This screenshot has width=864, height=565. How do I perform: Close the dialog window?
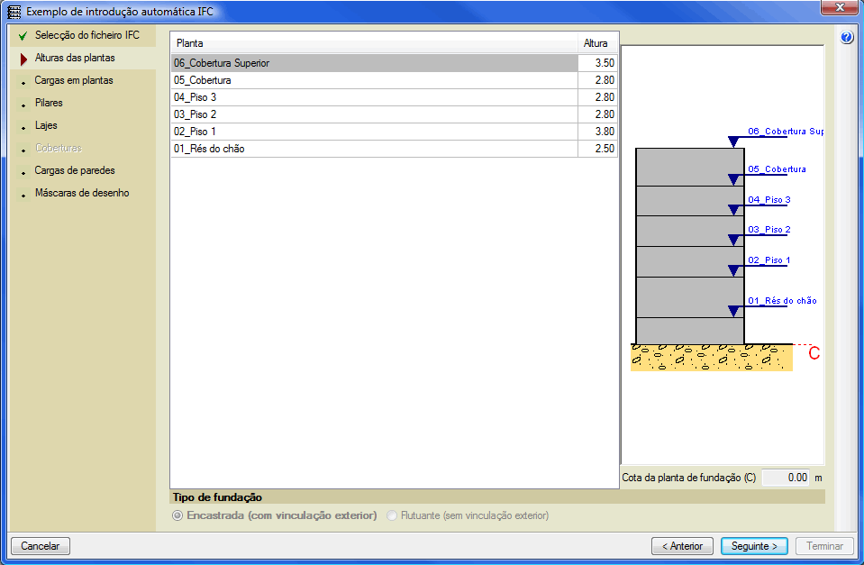[840, 7]
